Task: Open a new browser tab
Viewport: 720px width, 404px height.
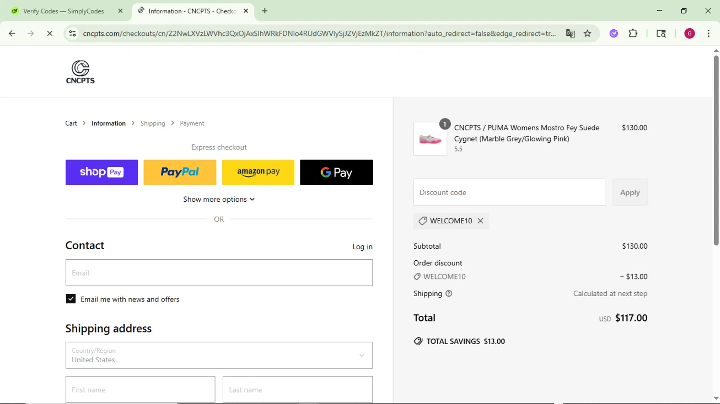Action: click(265, 11)
